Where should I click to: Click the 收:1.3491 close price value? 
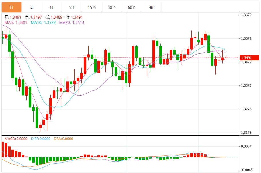pyautogui.click(x=74, y=17)
